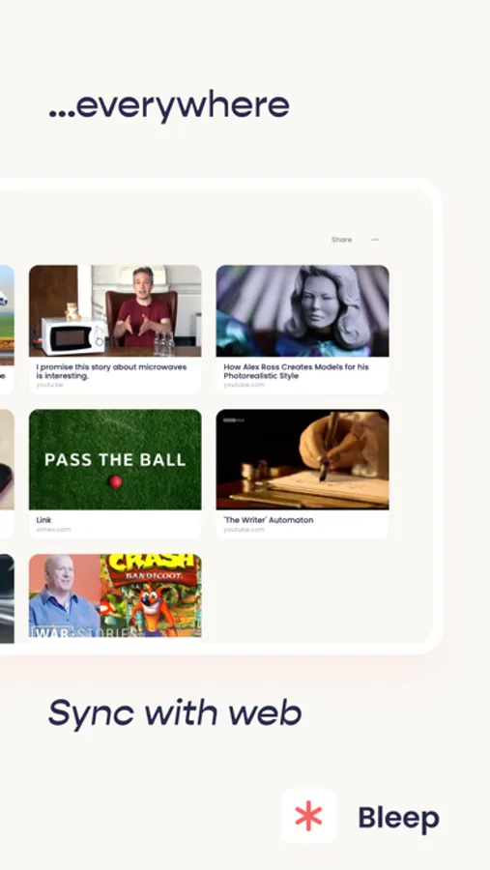Click the youtube.com source under Alex Ross card
This screenshot has width=490, height=870.
click(245, 385)
